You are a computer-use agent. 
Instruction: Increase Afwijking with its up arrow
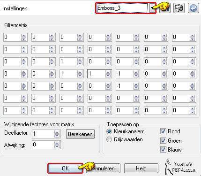coord(57,143)
